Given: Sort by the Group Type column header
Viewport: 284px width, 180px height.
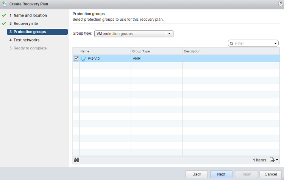Looking at the screenshot, I should tap(156, 51).
